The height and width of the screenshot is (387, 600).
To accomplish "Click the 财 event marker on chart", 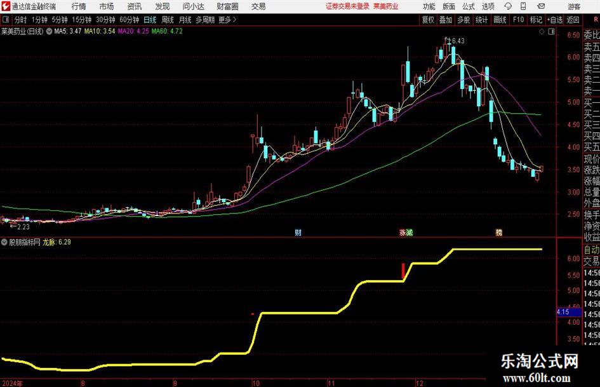I will pos(298,232).
